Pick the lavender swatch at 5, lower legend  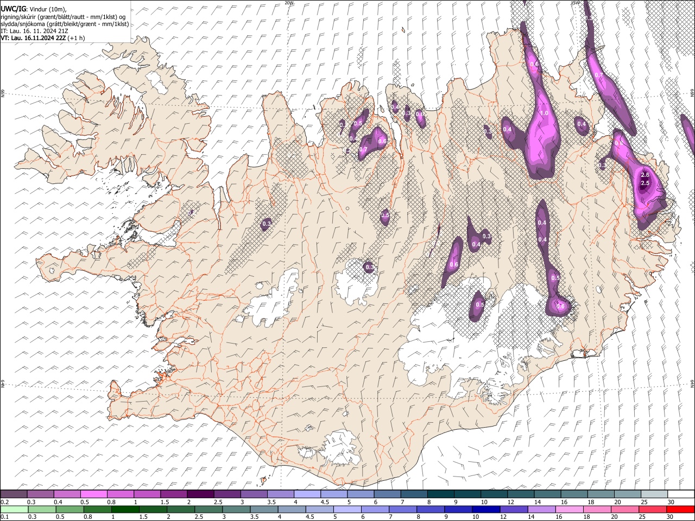(x=348, y=509)
